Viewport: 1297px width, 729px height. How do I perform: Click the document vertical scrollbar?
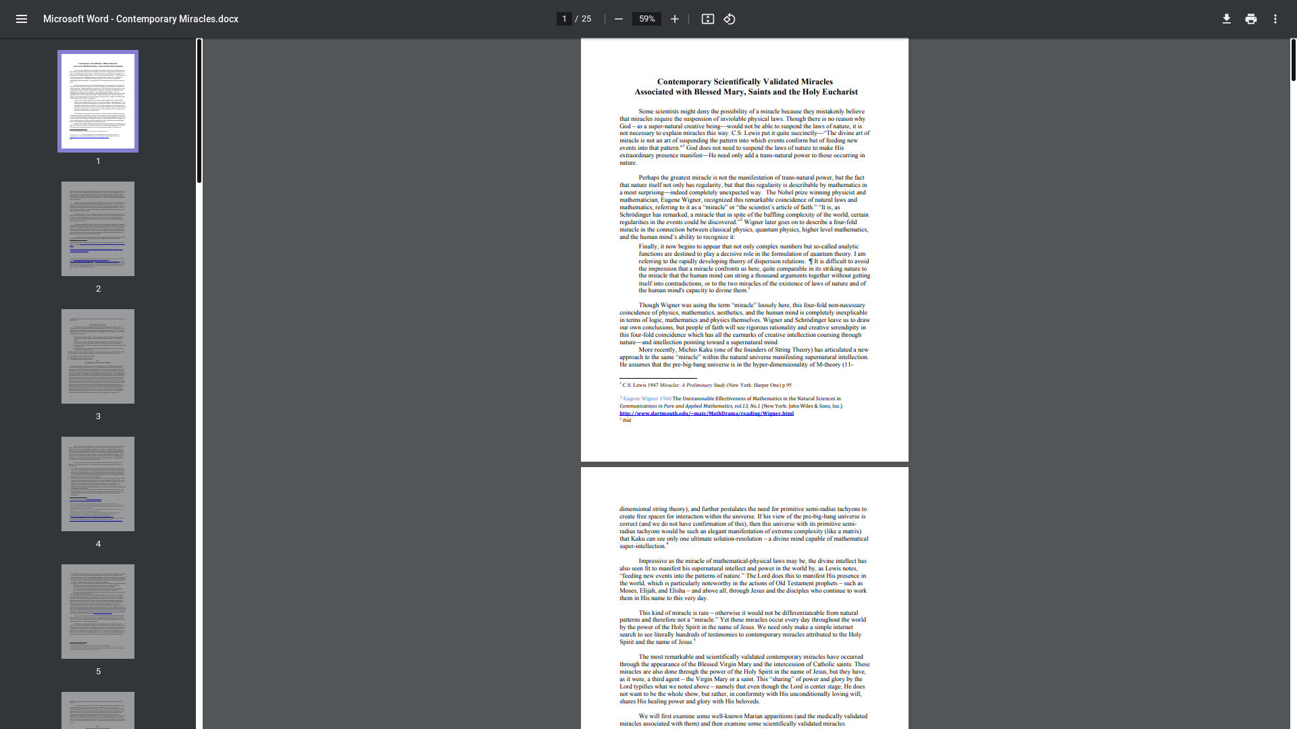1294,61
